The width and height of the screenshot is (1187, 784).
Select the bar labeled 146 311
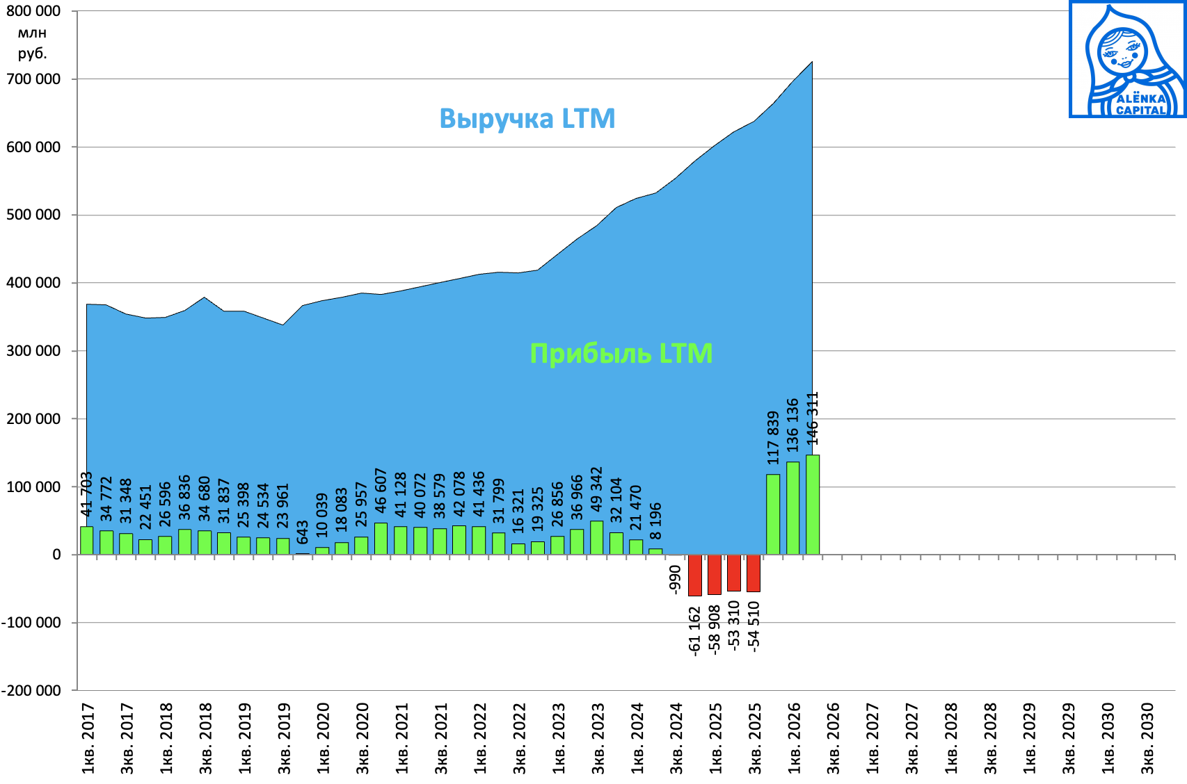pyautogui.click(x=813, y=505)
